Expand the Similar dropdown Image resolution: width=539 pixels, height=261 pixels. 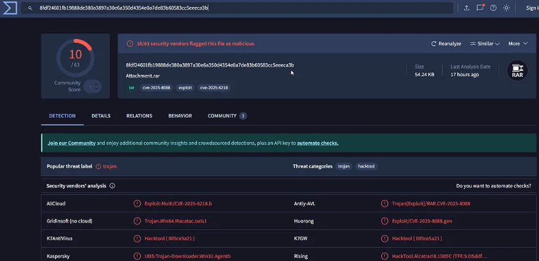pos(485,43)
